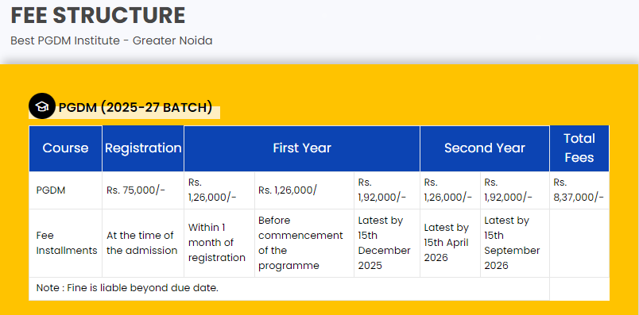Click the 'Within 1 month of registration' cell
Viewport: 639px width, 315px height.
[x=219, y=243]
